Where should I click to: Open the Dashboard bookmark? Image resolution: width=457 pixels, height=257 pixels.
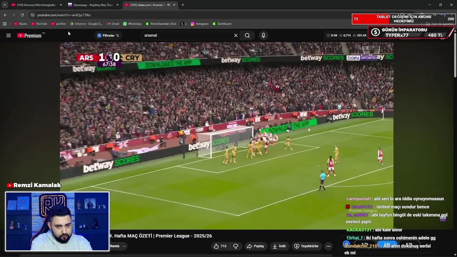[222, 24]
